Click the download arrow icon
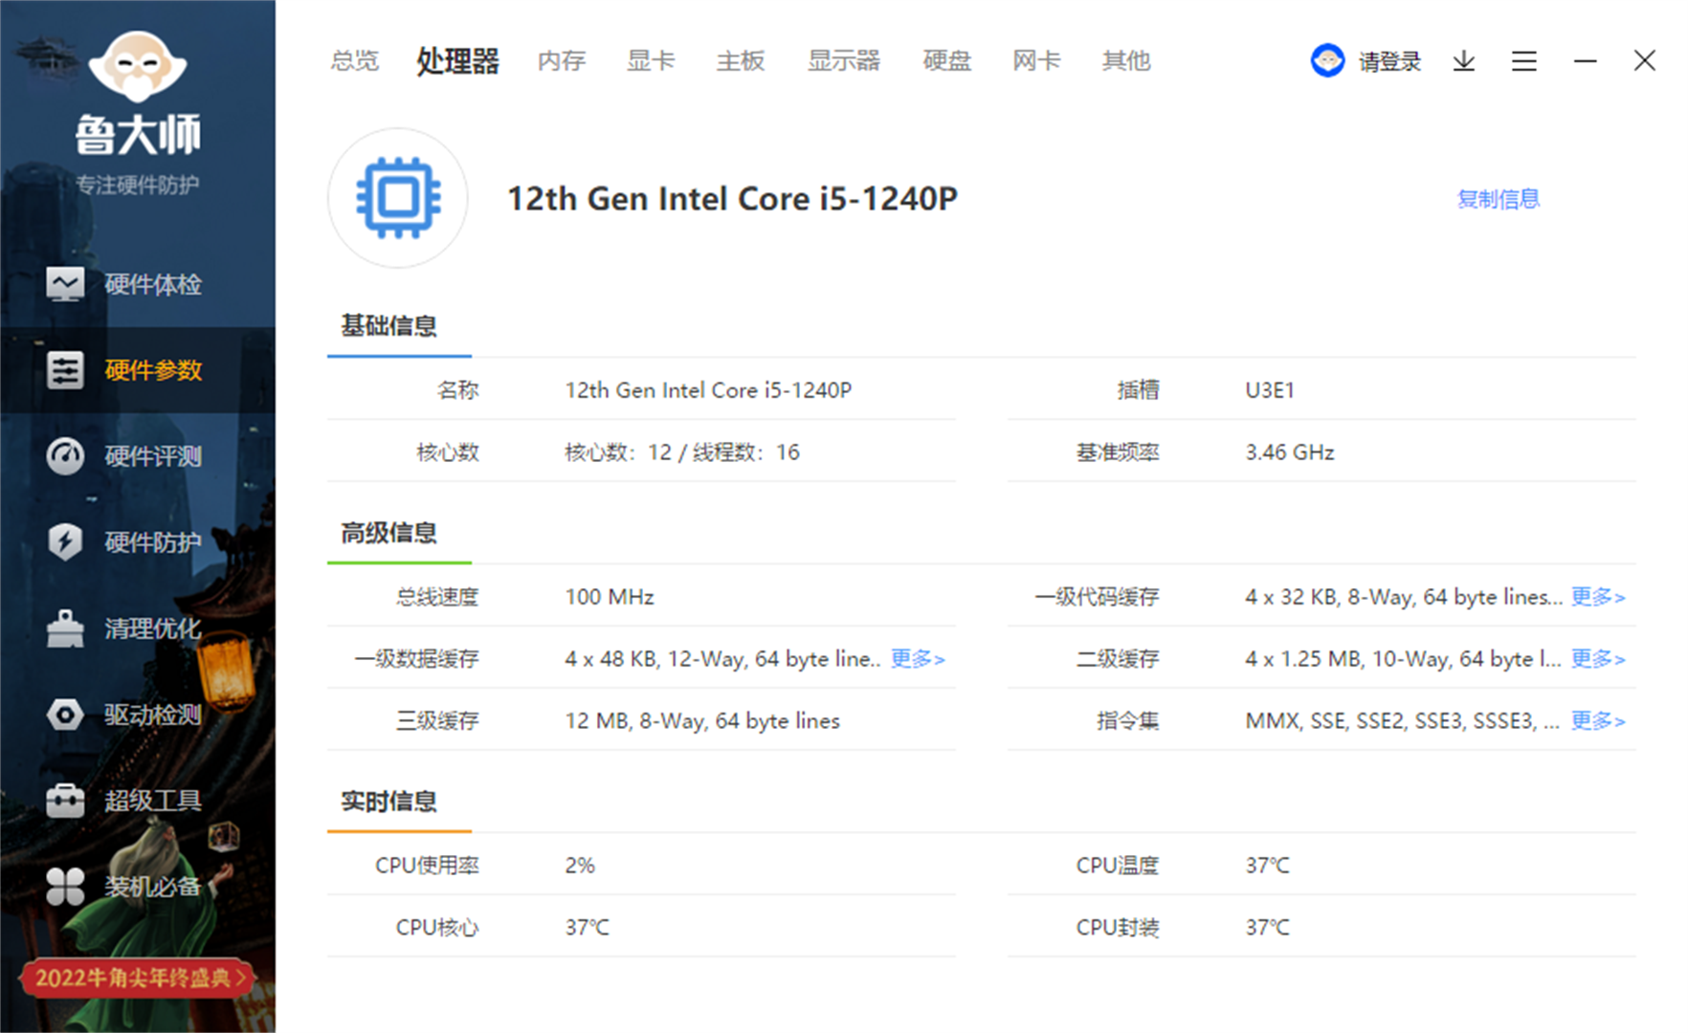 (1463, 61)
